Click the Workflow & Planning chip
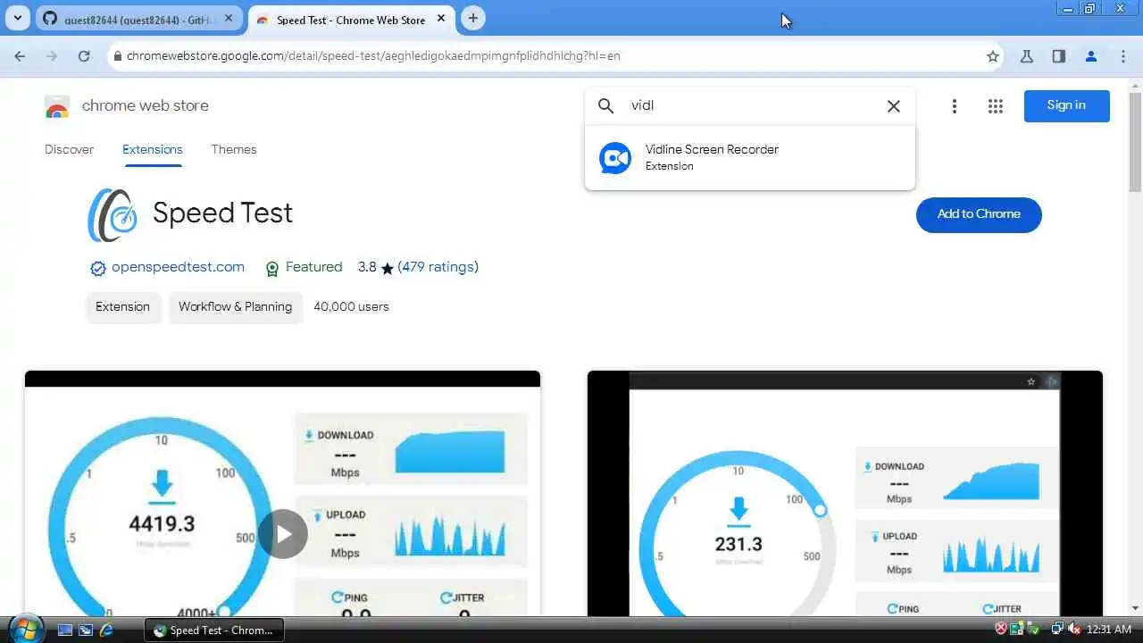This screenshot has width=1143, height=643. [x=236, y=306]
